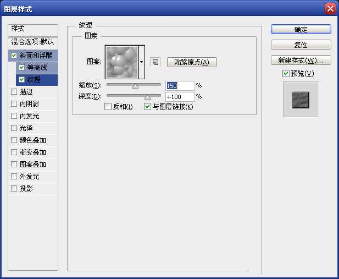Open the pattern picker dropdown arrow

(x=141, y=62)
